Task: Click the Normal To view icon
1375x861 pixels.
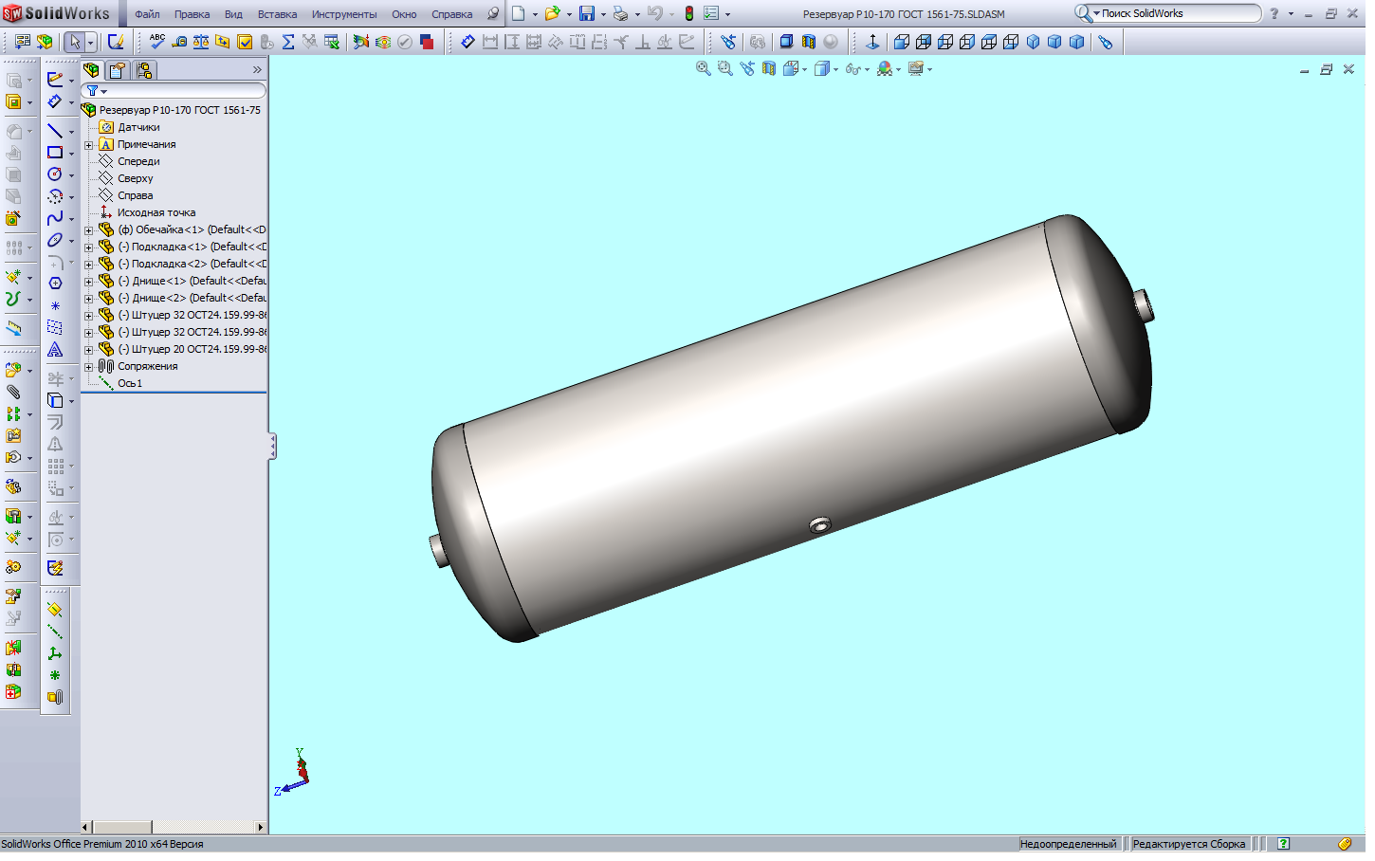Action: (872, 42)
